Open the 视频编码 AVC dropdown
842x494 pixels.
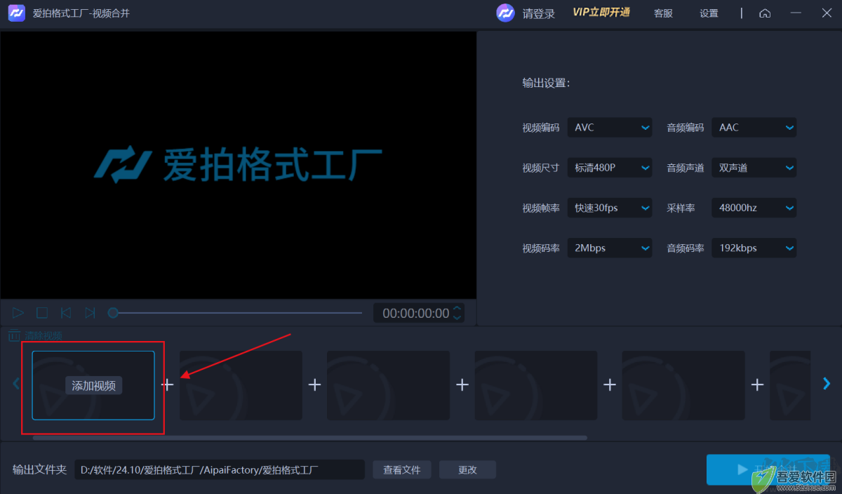point(610,128)
